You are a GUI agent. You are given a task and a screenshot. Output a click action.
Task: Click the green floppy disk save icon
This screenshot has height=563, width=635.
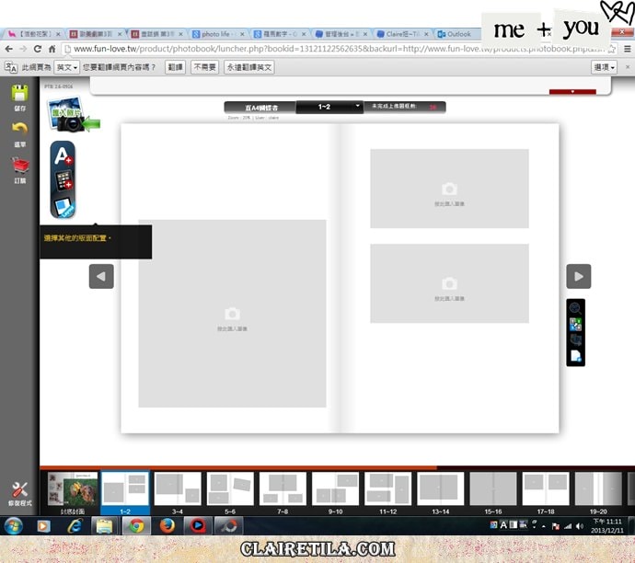tap(19, 94)
